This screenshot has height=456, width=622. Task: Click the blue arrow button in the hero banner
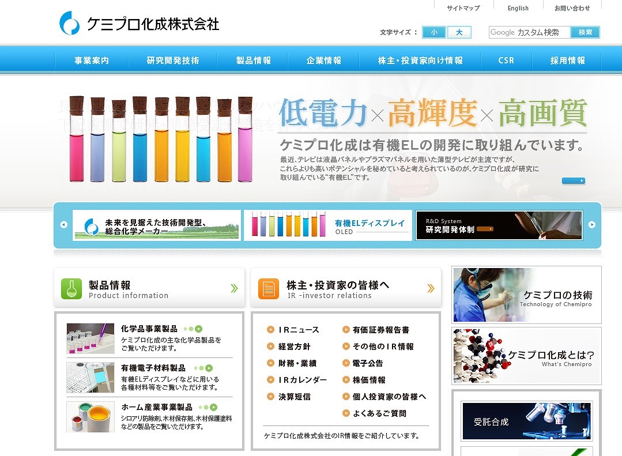tap(573, 181)
